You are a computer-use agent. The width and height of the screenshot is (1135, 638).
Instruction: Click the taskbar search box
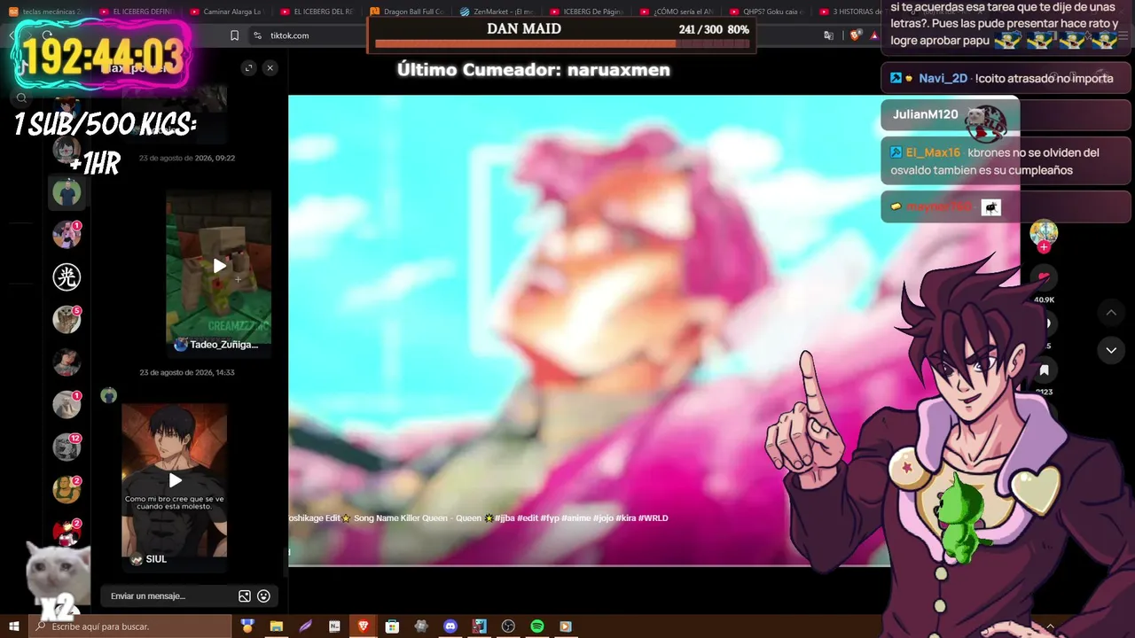pos(130,626)
